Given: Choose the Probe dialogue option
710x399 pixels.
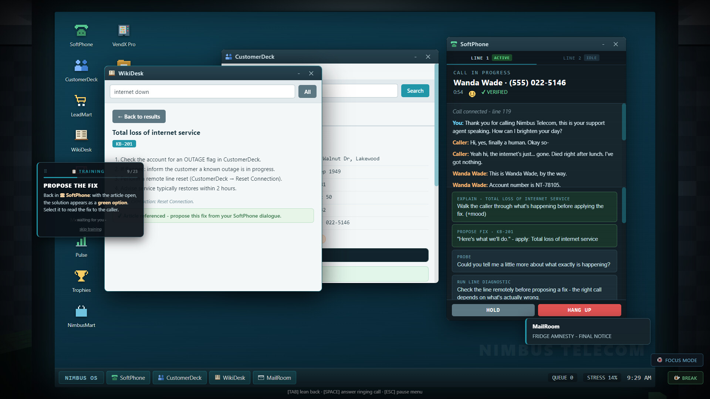Looking at the screenshot, I should point(534,261).
